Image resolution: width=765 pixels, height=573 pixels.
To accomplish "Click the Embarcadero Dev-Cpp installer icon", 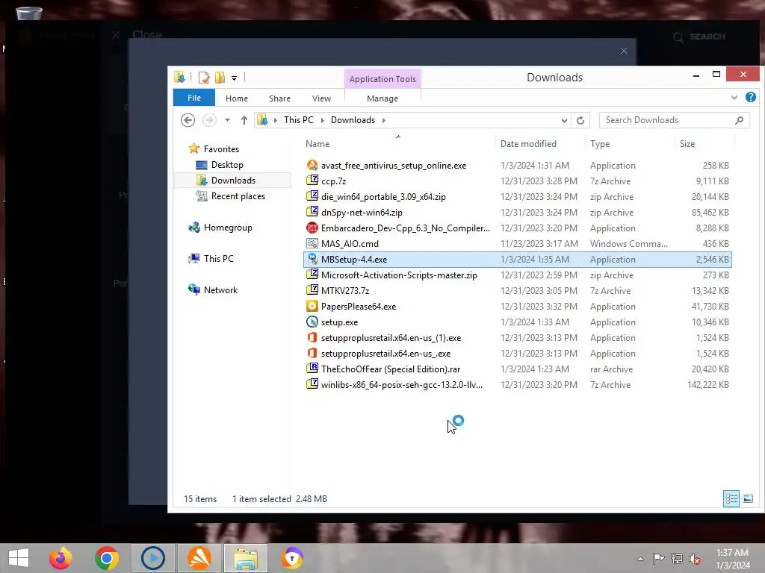I will coord(312,228).
